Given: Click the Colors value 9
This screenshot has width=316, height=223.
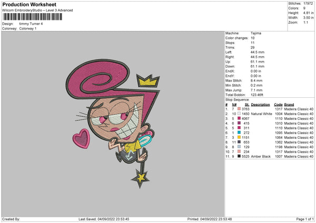Looking at the screenshot, I should pos(304,8).
